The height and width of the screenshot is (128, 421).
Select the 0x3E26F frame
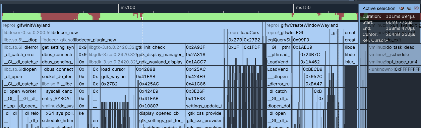204,91
